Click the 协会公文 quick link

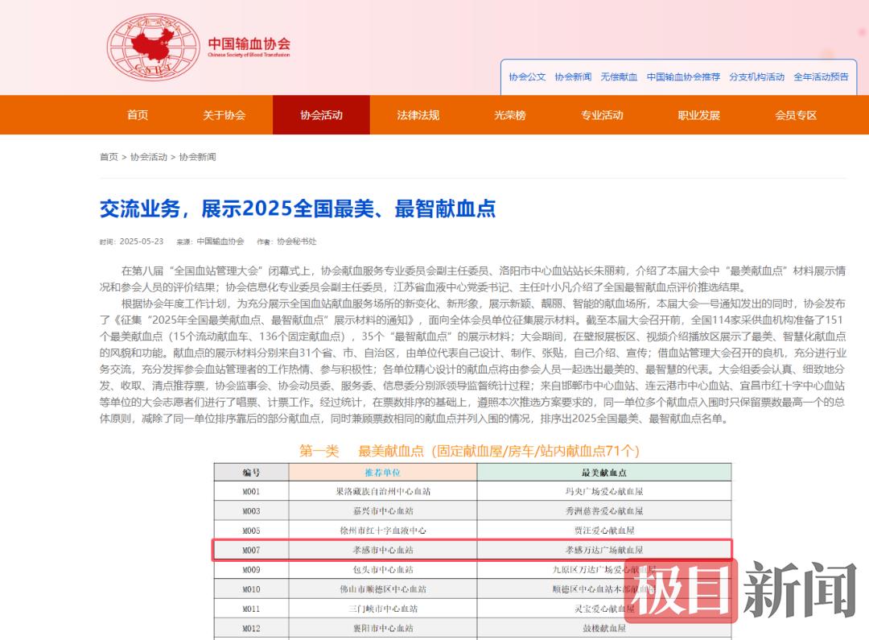pos(527,77)
